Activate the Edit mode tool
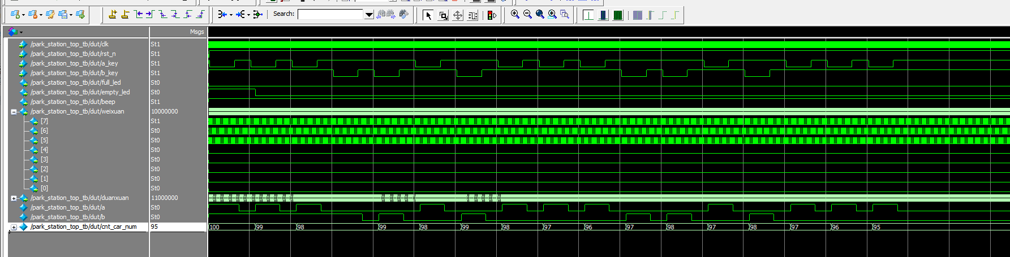The height and width of the screenshot is (257, 1010). tap(472, 15)
